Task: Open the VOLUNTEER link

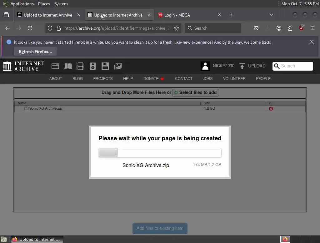Action: 234,78
